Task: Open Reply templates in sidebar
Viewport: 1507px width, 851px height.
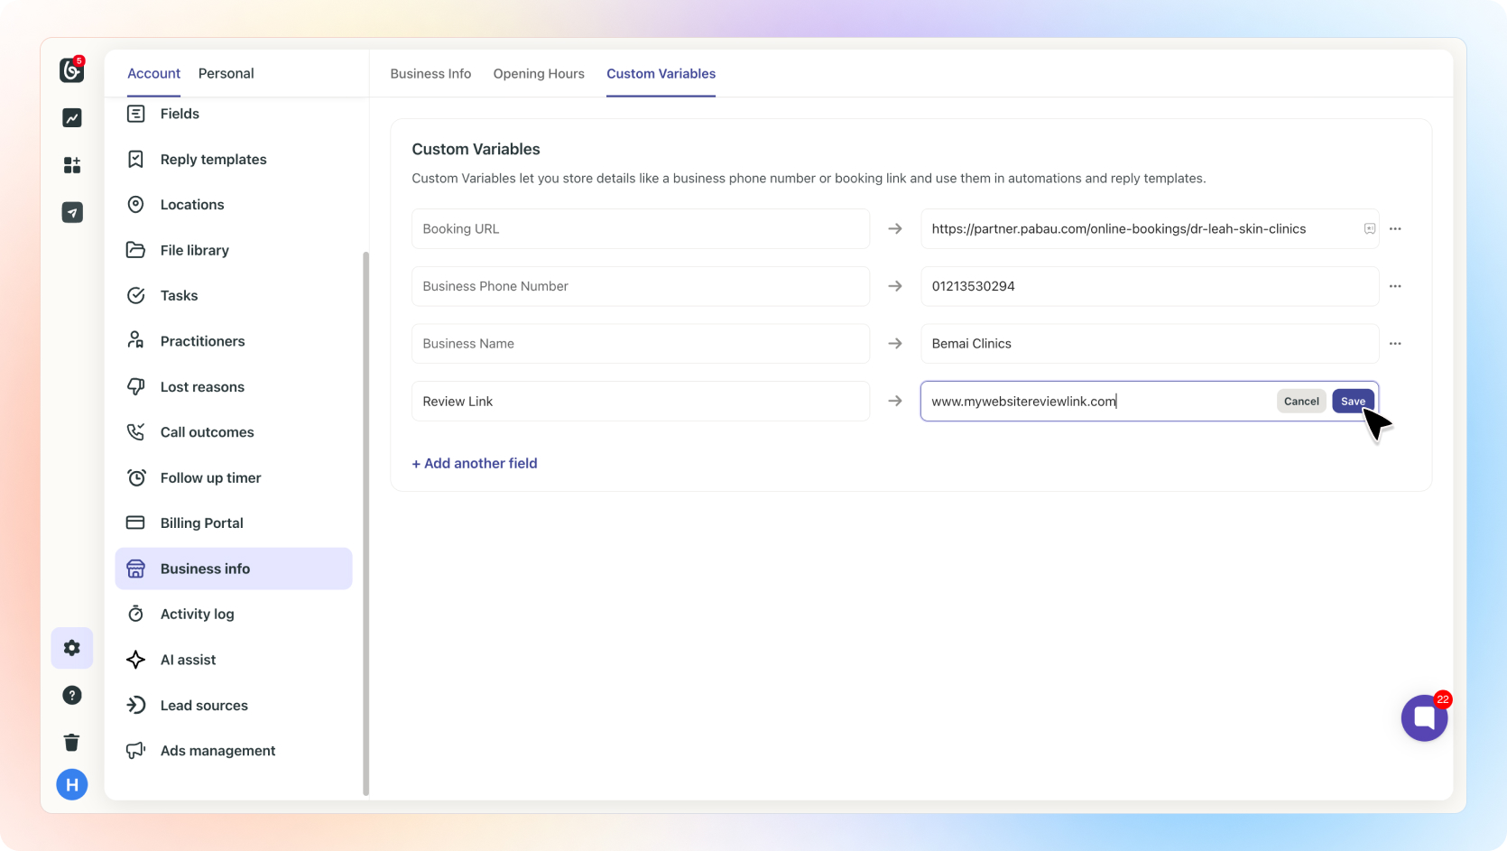Action: 213,160
